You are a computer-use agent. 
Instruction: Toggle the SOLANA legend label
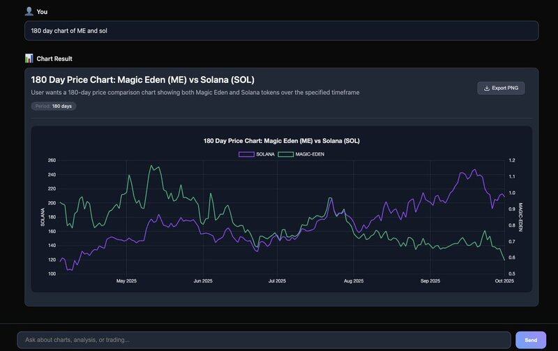[265, 154]
